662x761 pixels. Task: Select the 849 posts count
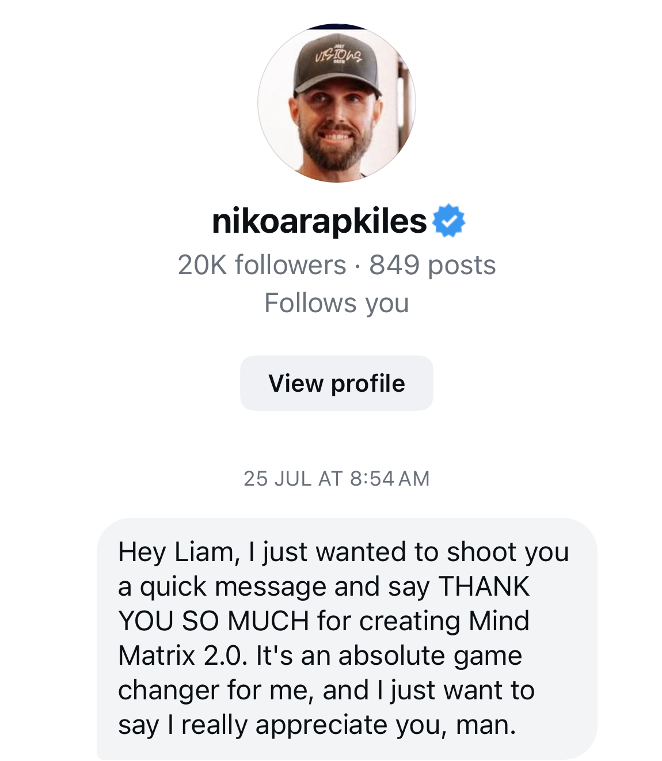[432, 265]
